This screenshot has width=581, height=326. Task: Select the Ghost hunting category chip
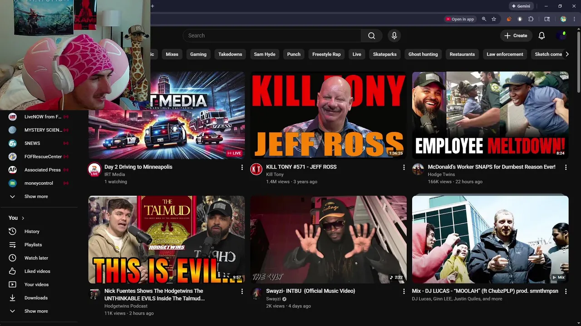tap(423, 54)
